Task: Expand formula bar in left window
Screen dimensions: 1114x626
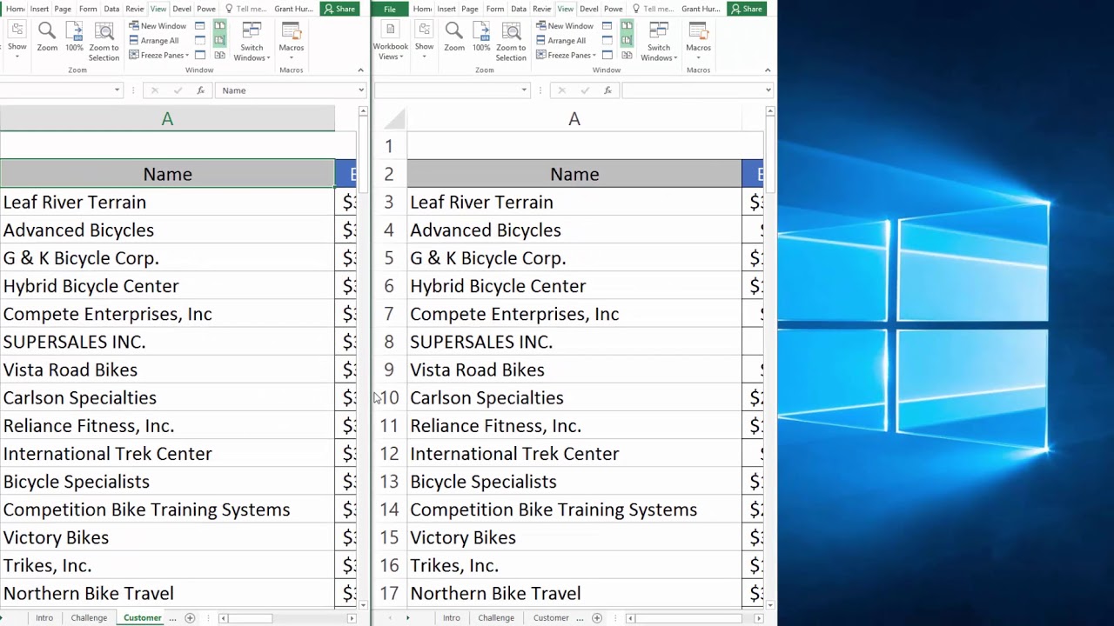Action: pyautogui.click(x=361, y=90)
